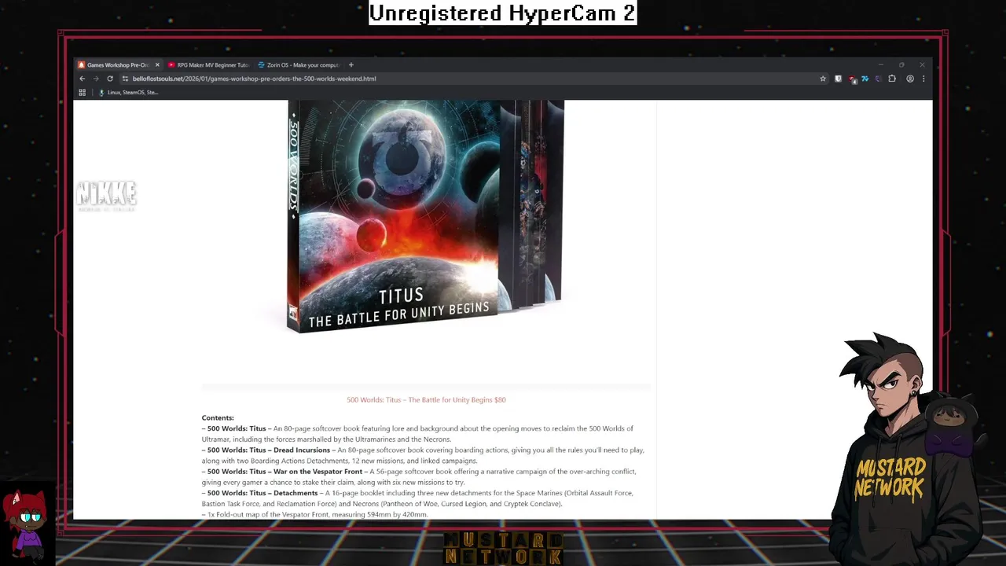Bookmark this page with the star
The image size is (1006, 566).
pos(823,79)
